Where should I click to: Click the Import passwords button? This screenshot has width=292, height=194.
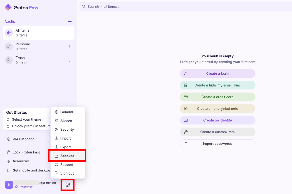coord(217,144)
